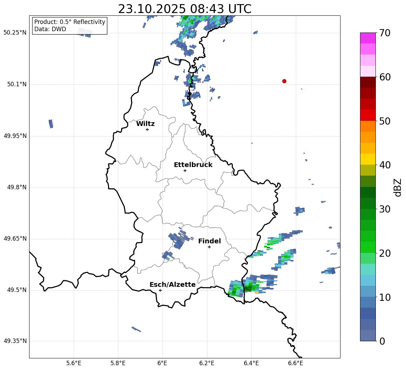Click the dBZ colorbar label

(x=397, y=187)
